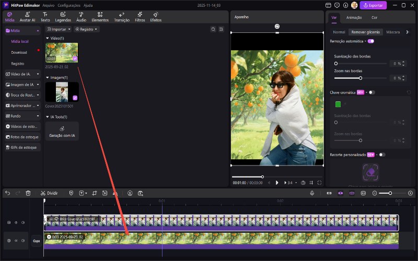
Task: Open the Avatar AI tool
Action: click(28, 17)
